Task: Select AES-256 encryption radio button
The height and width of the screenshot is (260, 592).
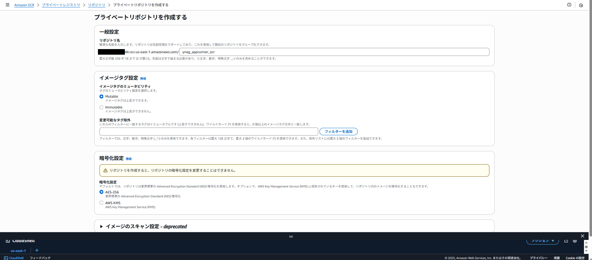Action: pyautogui.click(x=101, y=192)
